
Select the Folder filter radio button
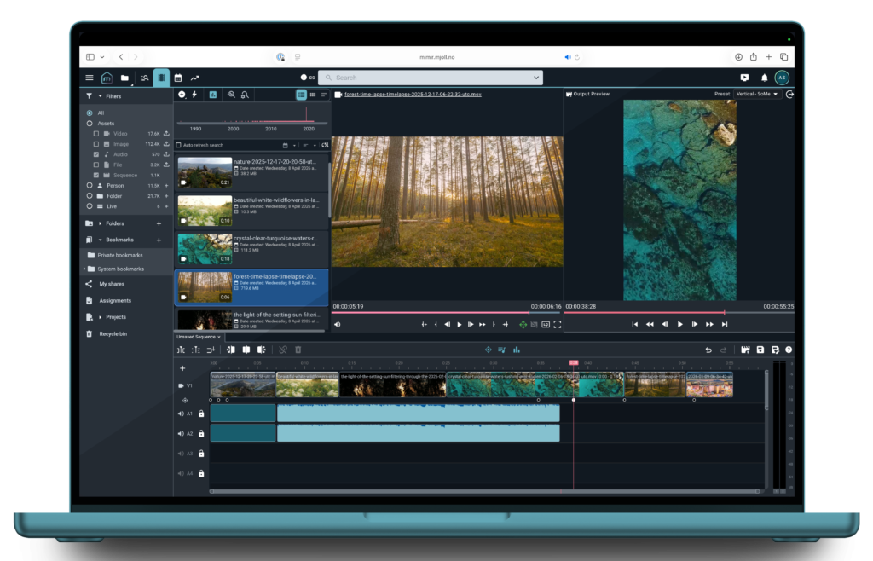pyautogui.click(x=89, y=196)
